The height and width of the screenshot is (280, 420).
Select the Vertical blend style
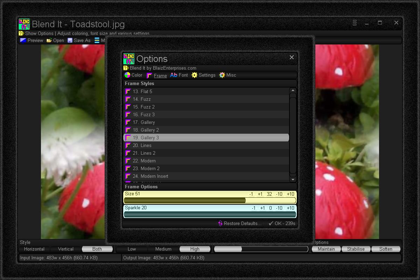66,249
